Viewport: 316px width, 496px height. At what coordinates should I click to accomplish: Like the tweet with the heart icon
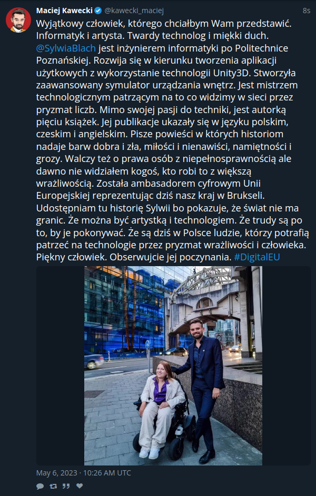tap(80, 486)
